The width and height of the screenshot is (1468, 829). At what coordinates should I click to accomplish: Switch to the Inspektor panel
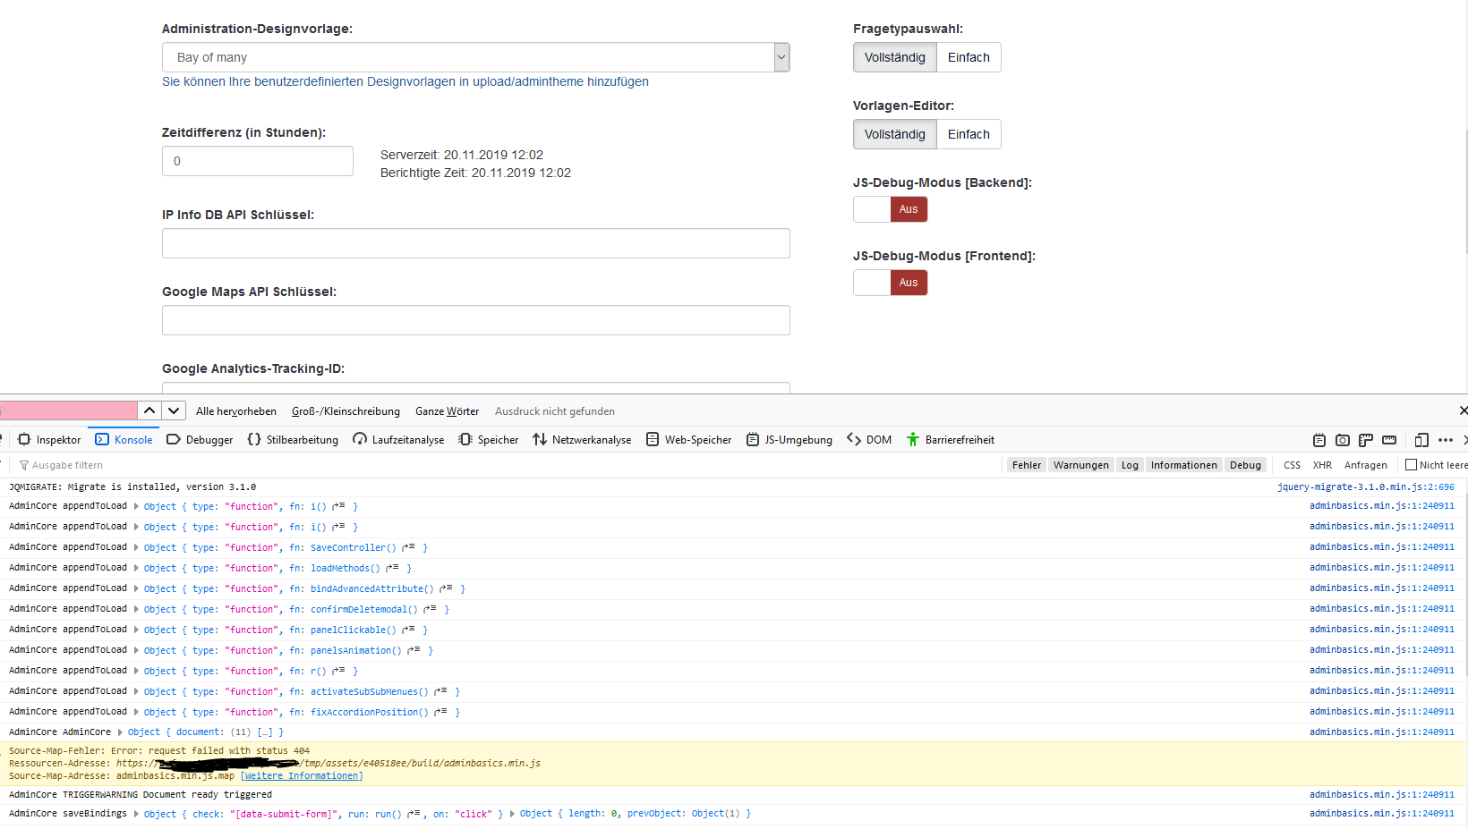point(49,440)
